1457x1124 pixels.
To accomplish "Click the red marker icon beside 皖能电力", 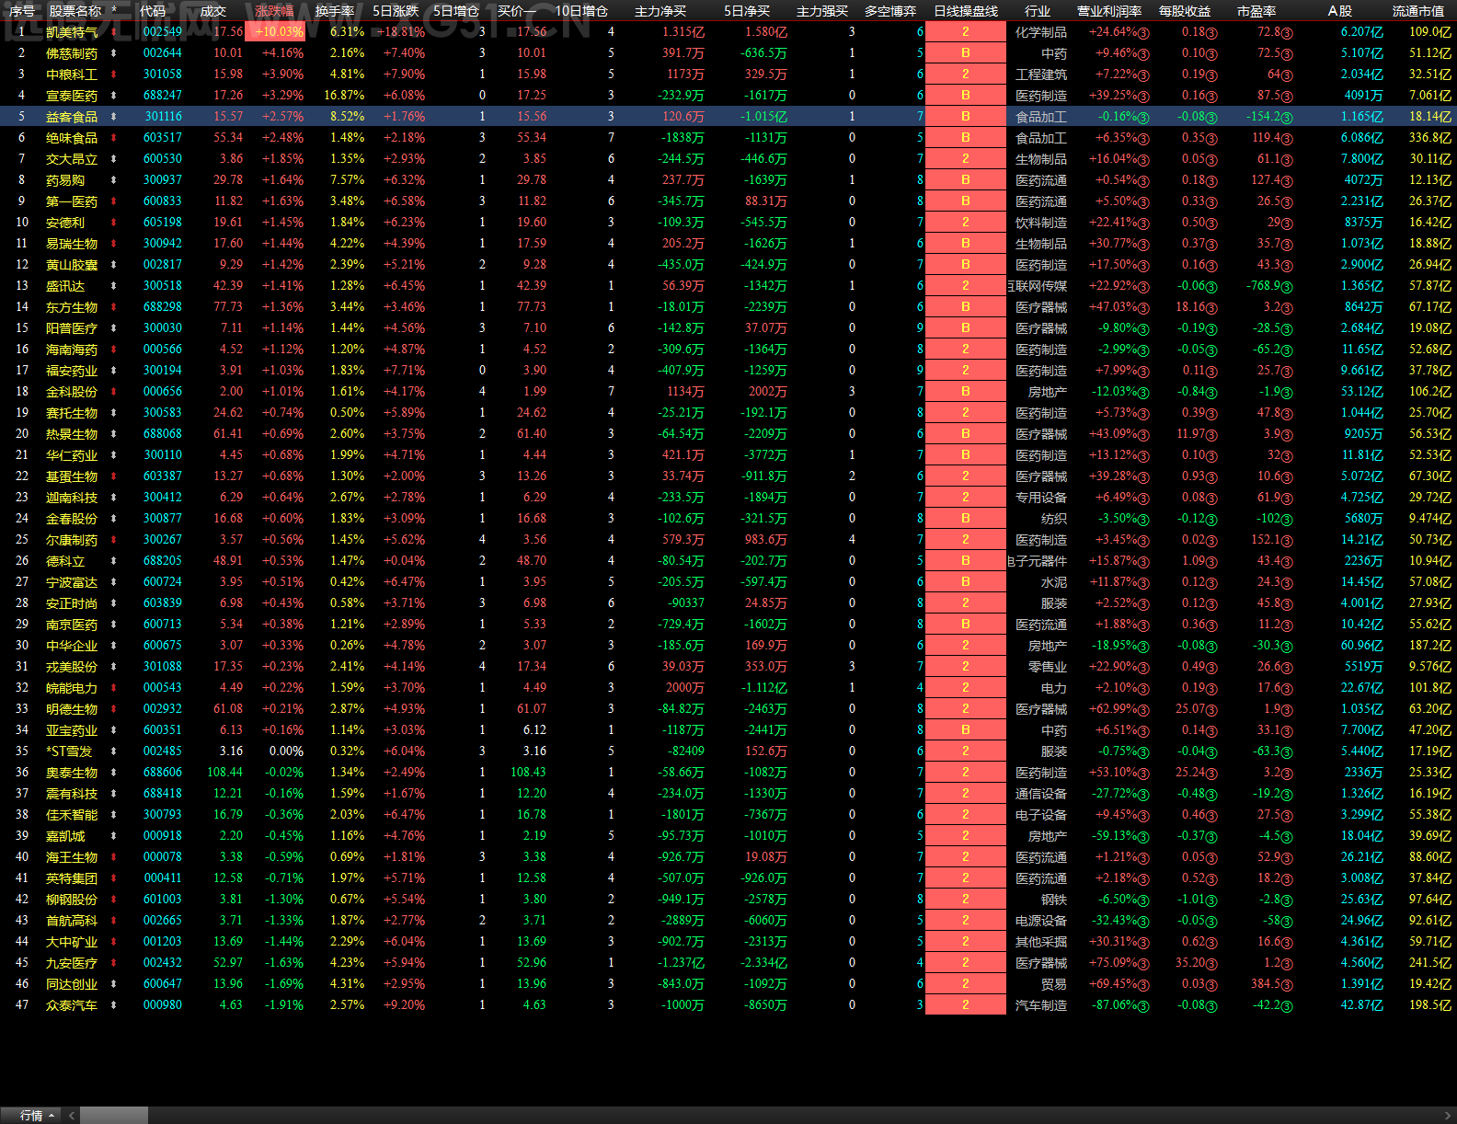I will (x=114, y=688).
